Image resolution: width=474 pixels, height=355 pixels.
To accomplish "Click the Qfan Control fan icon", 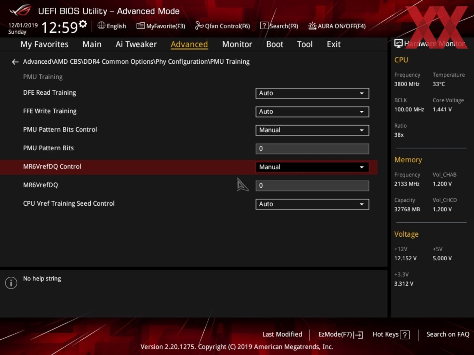I will 199,25.
